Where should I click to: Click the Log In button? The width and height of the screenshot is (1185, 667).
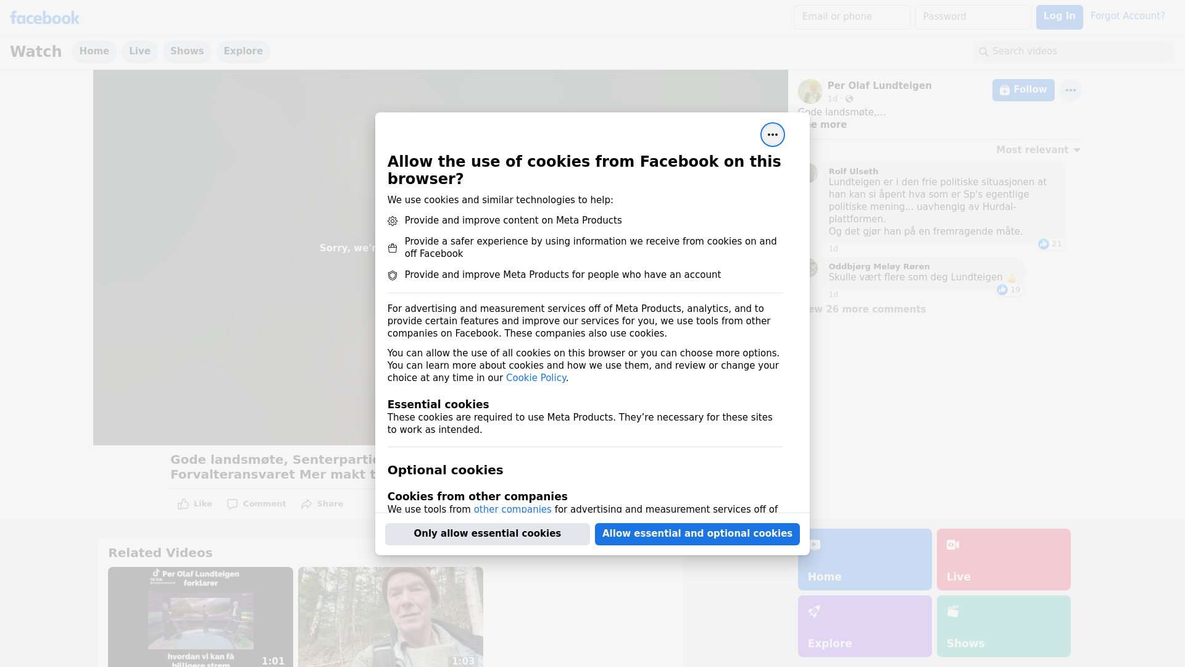(x=1059, y=17)
